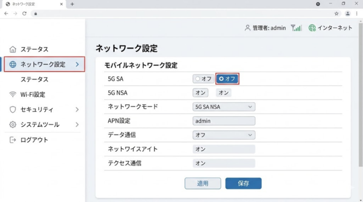The image size is (363, 202).
Task: Click the Wi-Fi icon in sidebar
Action: coord(13,94)
